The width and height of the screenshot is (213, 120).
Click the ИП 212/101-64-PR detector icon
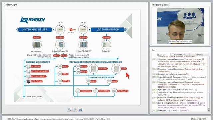click(x=28, y=71)
